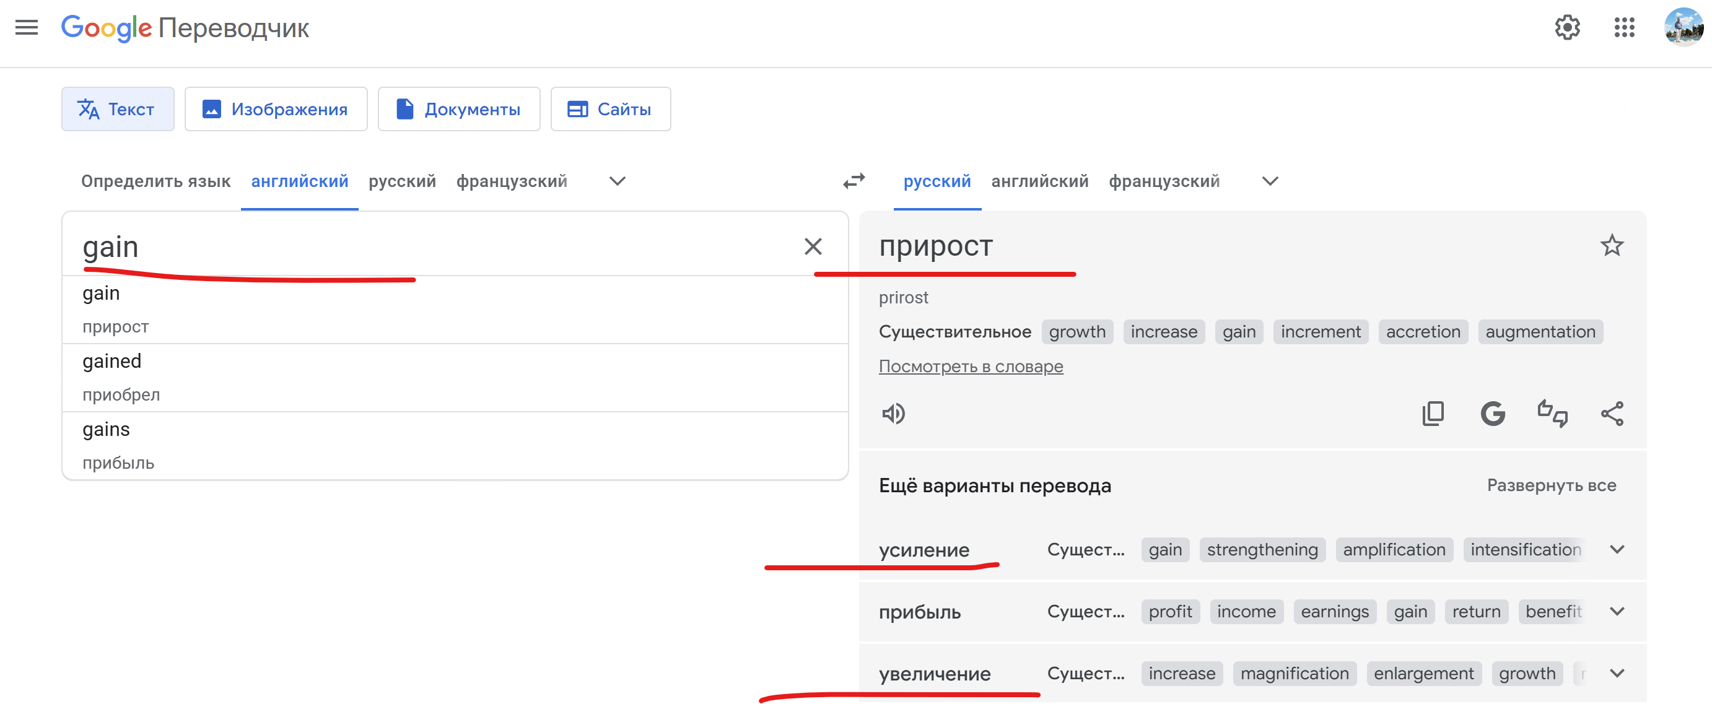Expand the source language list
This screenshot has height=704, width=1712.
(x=618, y=181)
